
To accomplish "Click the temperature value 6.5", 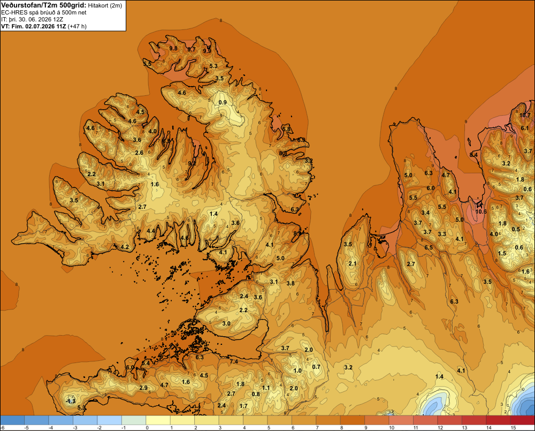I will [x=429, y=247].
